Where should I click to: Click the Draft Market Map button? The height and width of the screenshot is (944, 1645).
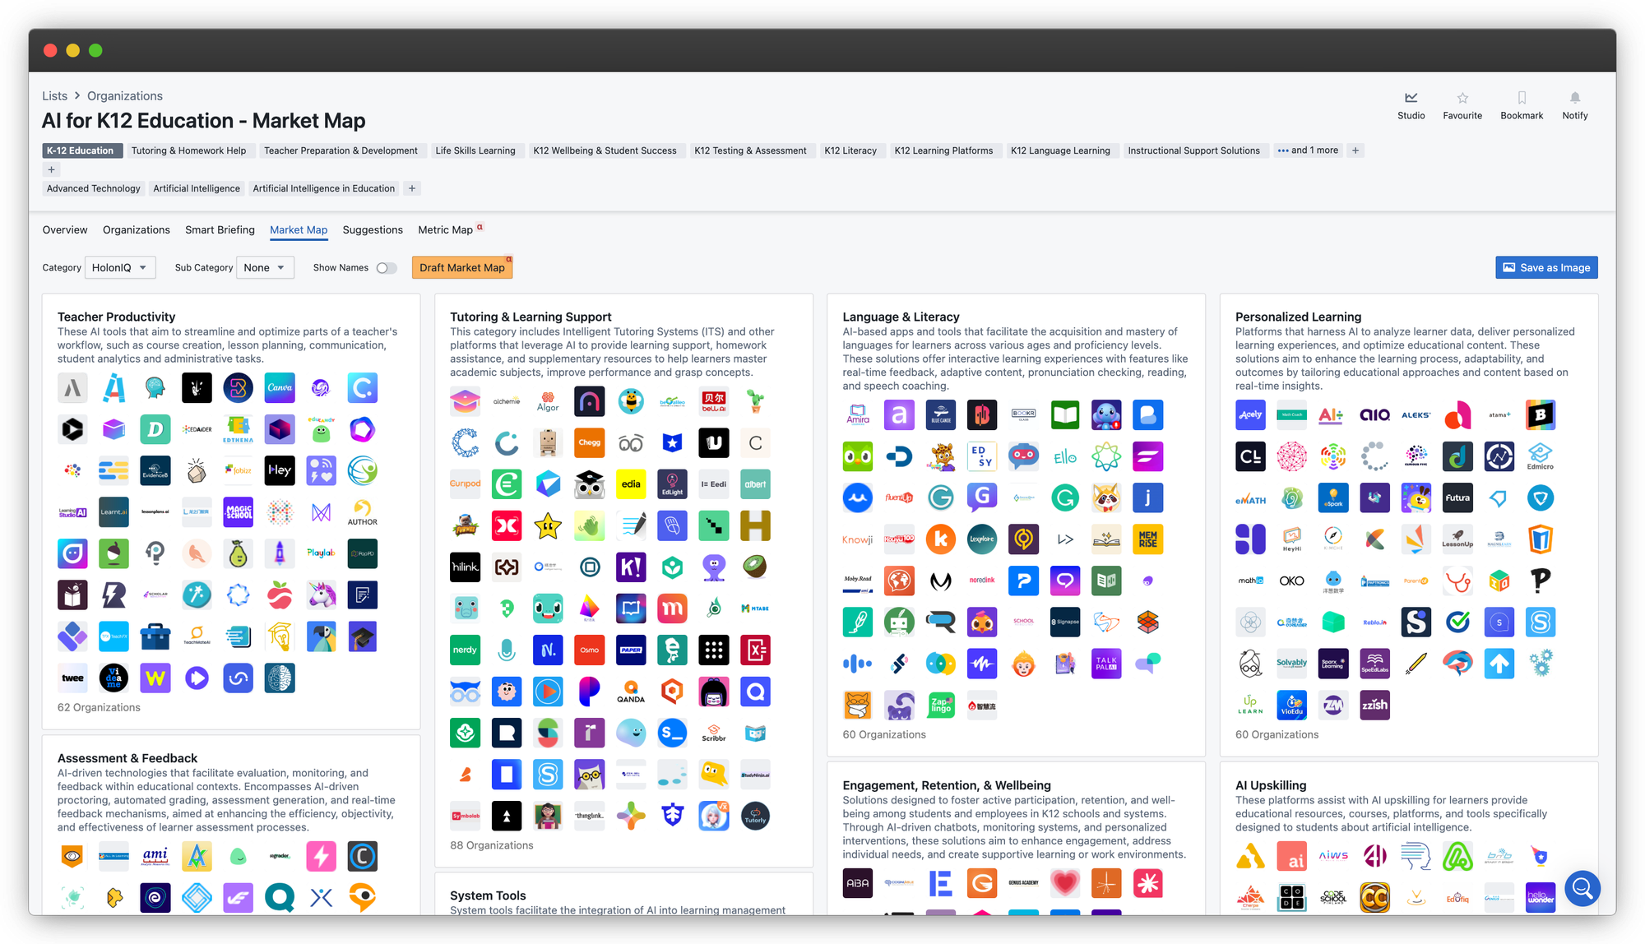pos(461,268)
